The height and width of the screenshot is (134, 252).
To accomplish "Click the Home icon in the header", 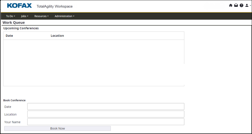I will (231, 6).
